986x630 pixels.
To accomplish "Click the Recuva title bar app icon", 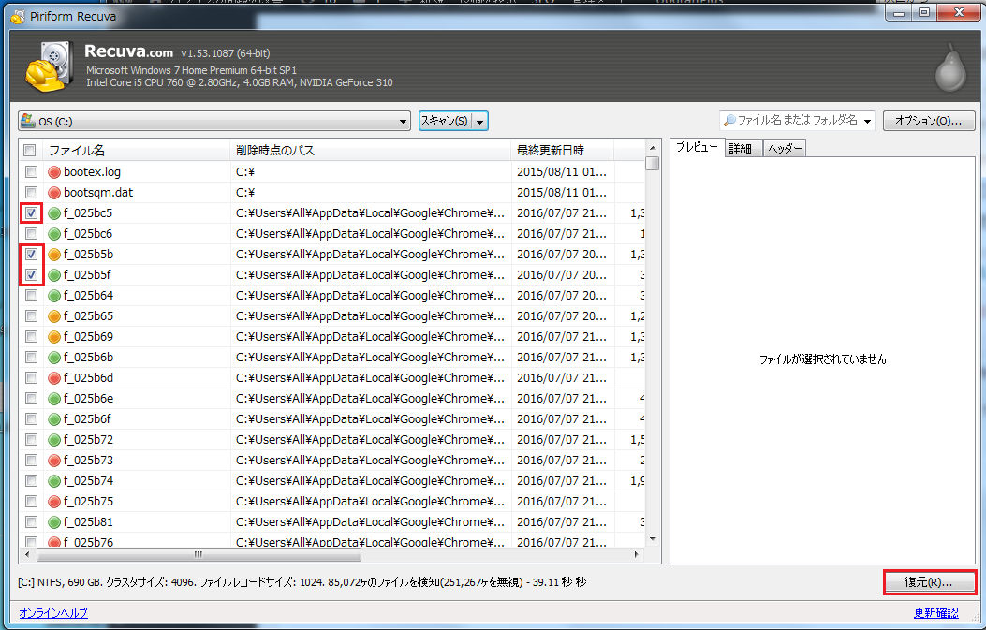I will tap(18, 16).
